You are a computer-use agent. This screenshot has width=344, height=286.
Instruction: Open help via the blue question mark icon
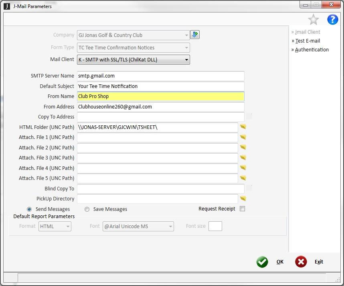click(332, 19)
